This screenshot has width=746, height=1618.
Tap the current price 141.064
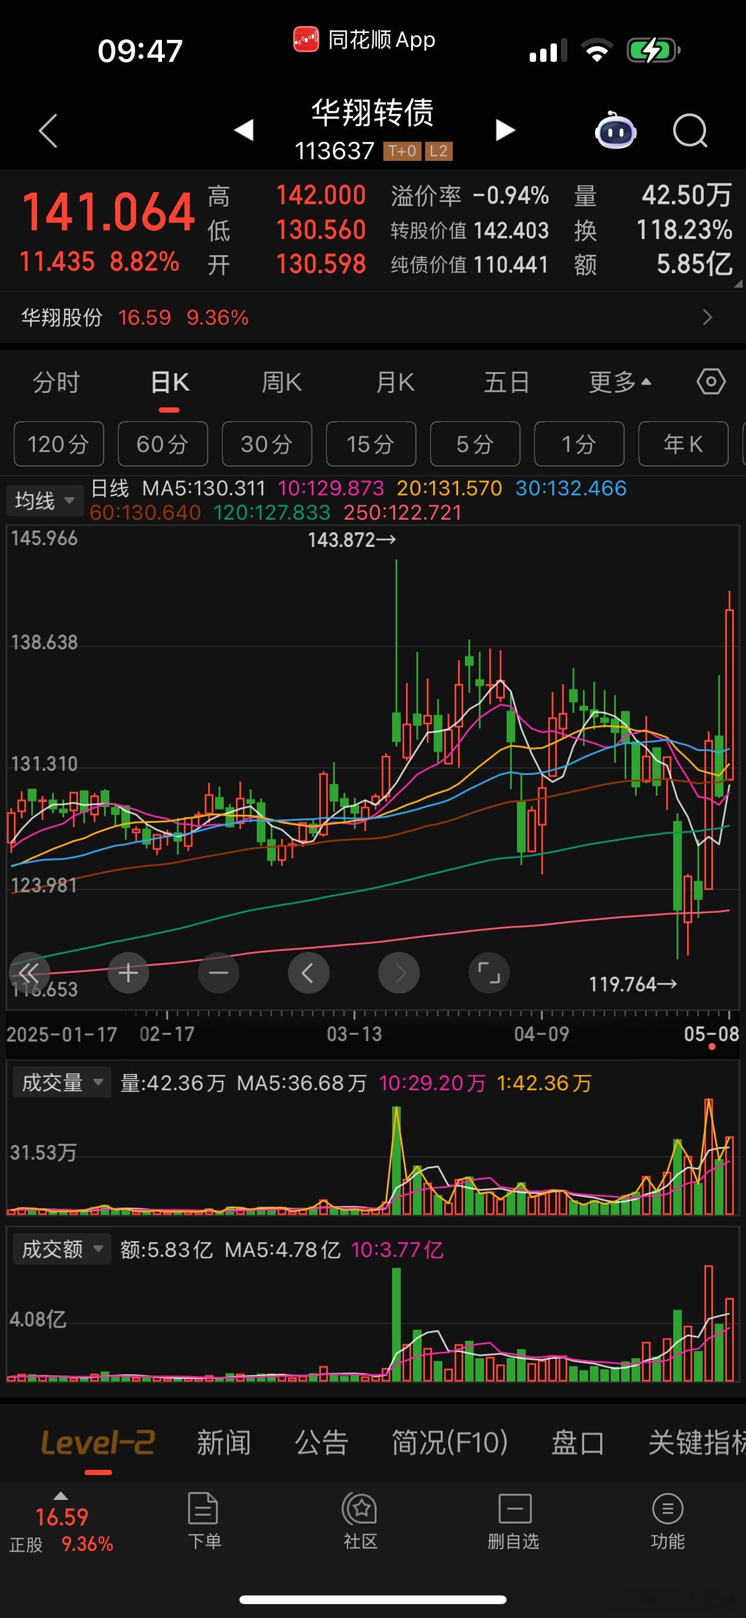[108, 212]
